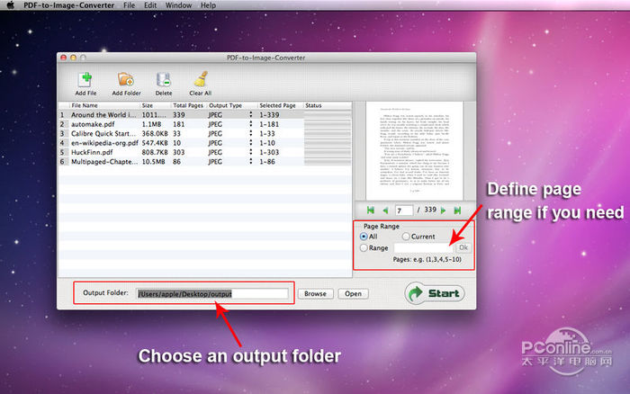
Task: Click the Start conversion button
Action: click(x=435, y=293)
